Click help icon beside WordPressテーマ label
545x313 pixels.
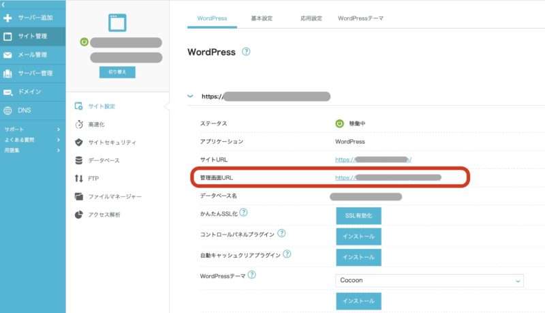point(251,275)
